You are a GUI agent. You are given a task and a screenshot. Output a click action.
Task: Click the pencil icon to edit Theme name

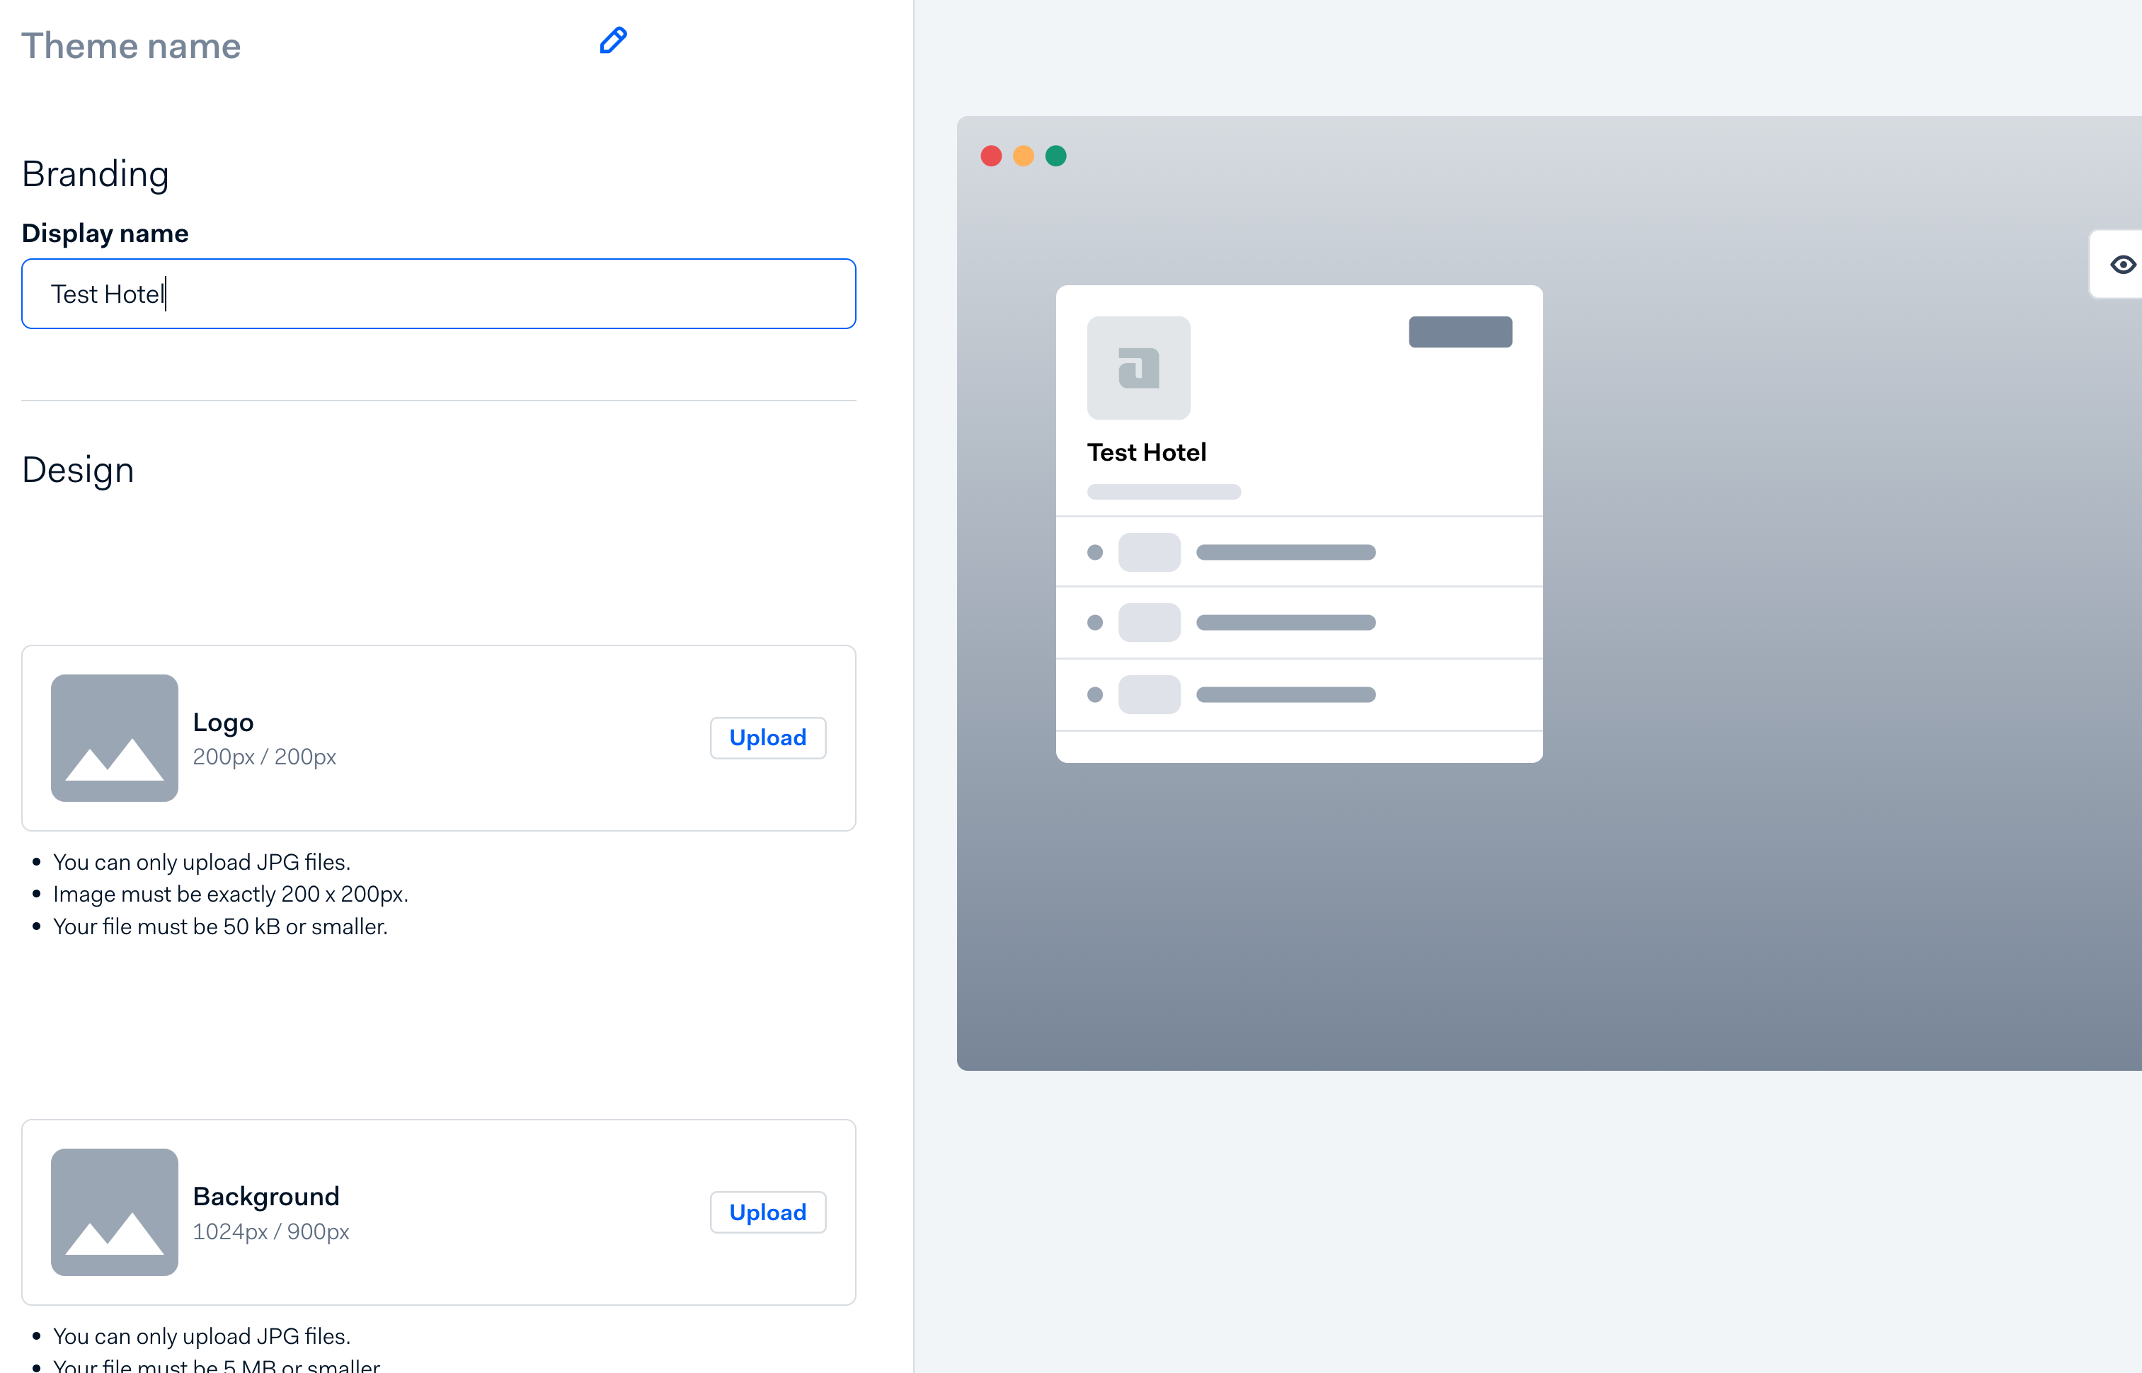tap(612, 40)
